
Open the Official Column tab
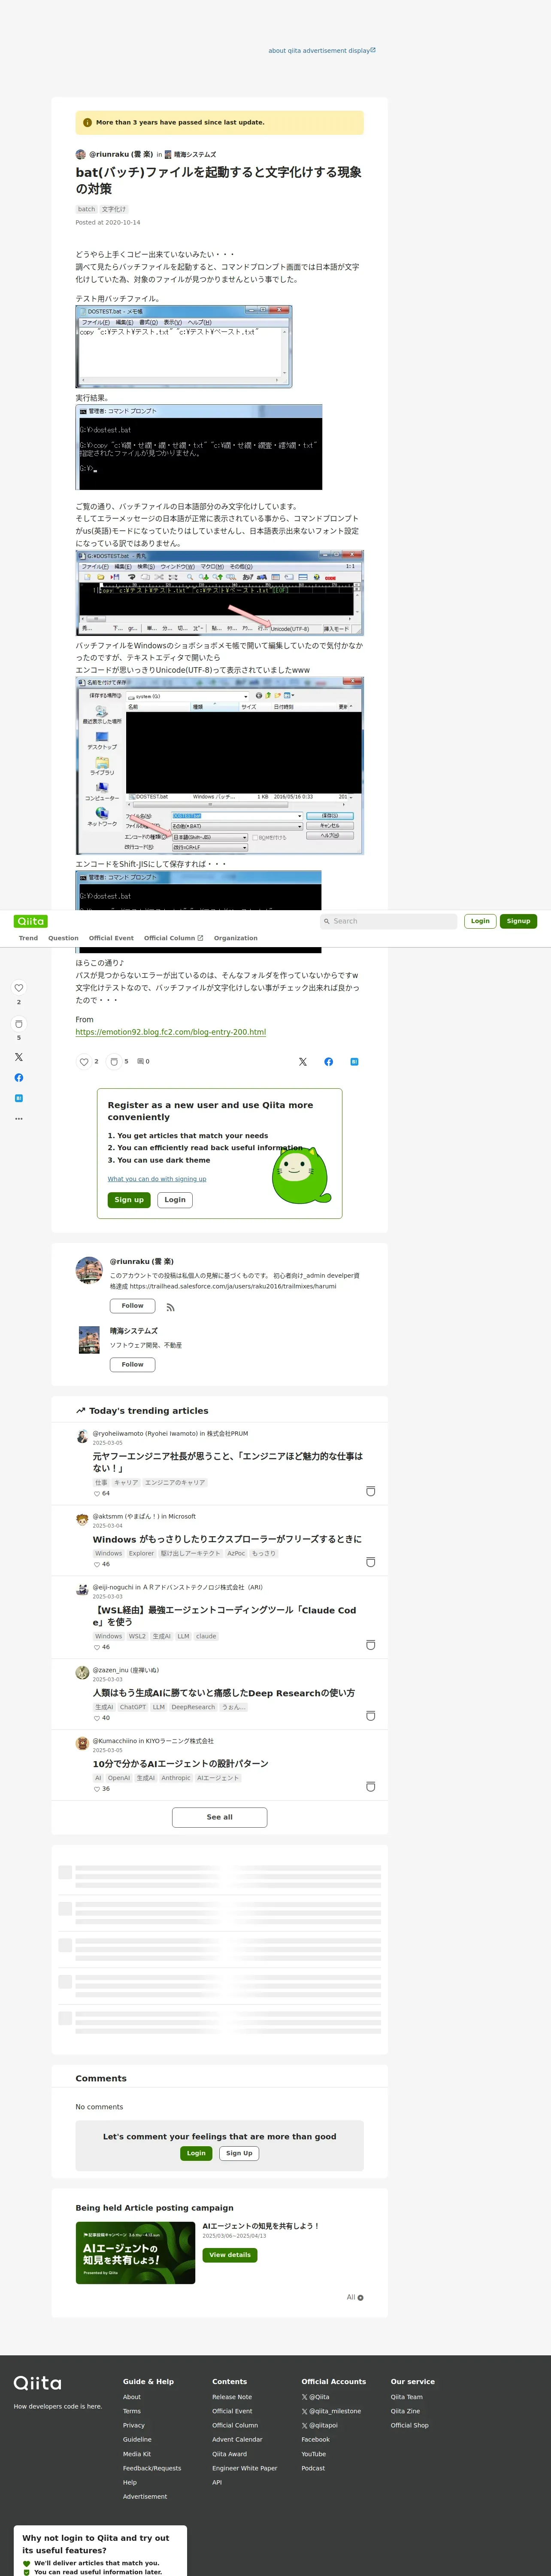point(173,938)
